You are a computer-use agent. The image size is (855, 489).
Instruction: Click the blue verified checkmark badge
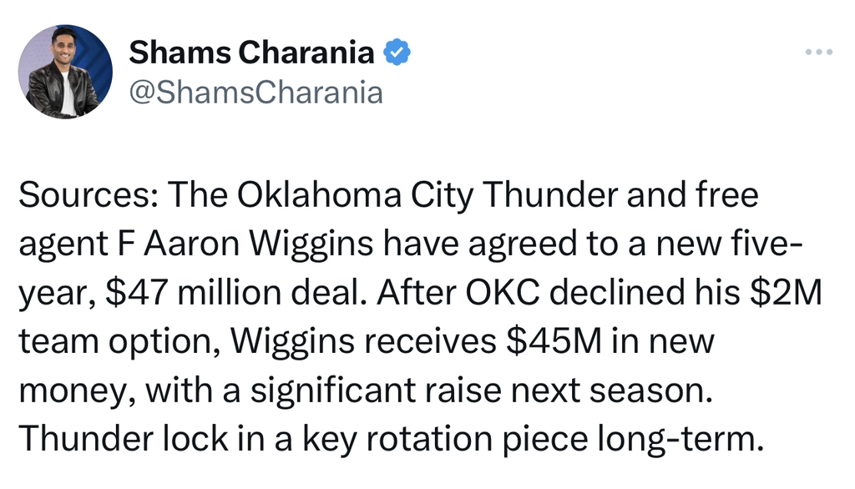click(397, 53)
